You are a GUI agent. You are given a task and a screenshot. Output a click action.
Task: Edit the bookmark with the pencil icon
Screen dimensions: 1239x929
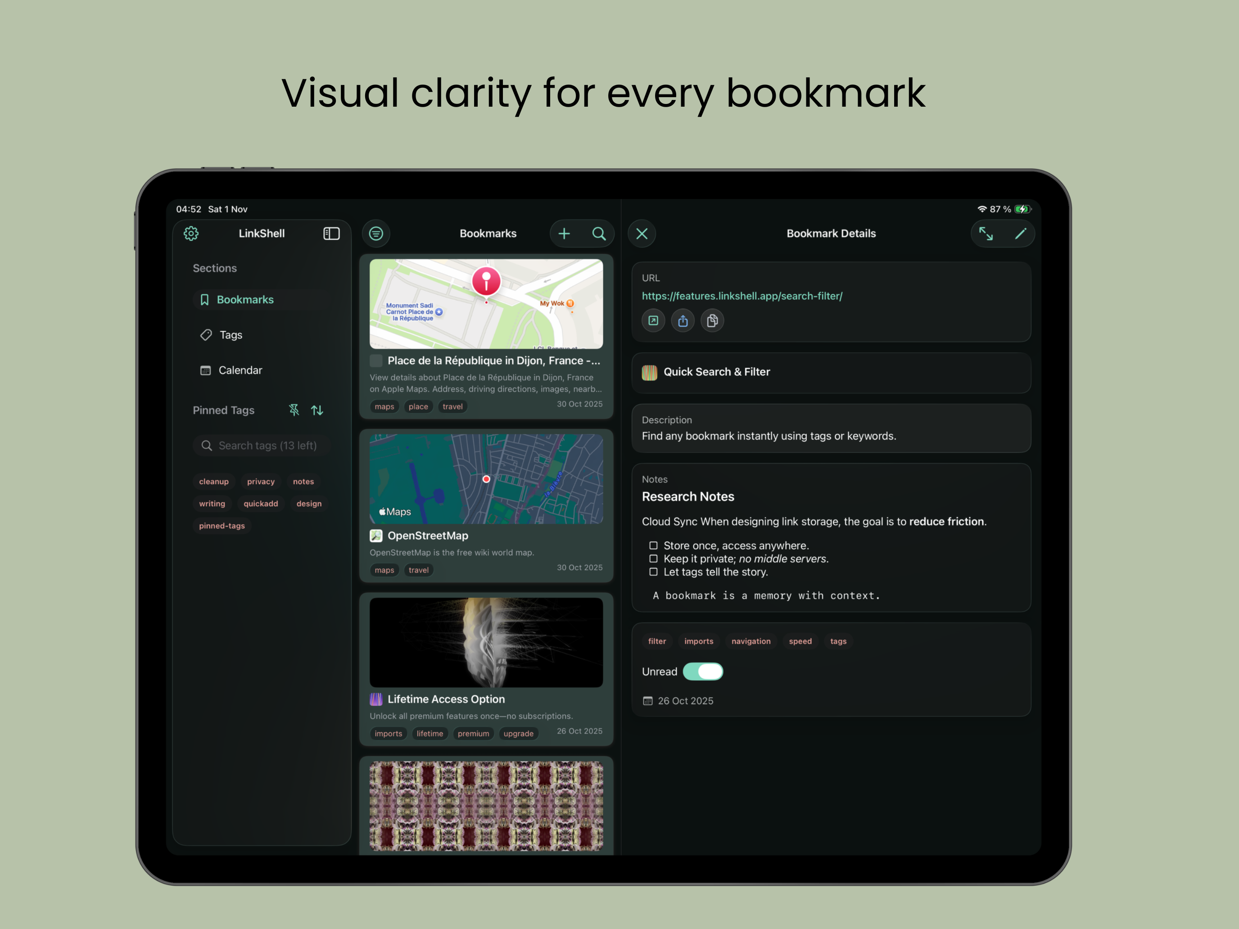point(1021,234)
